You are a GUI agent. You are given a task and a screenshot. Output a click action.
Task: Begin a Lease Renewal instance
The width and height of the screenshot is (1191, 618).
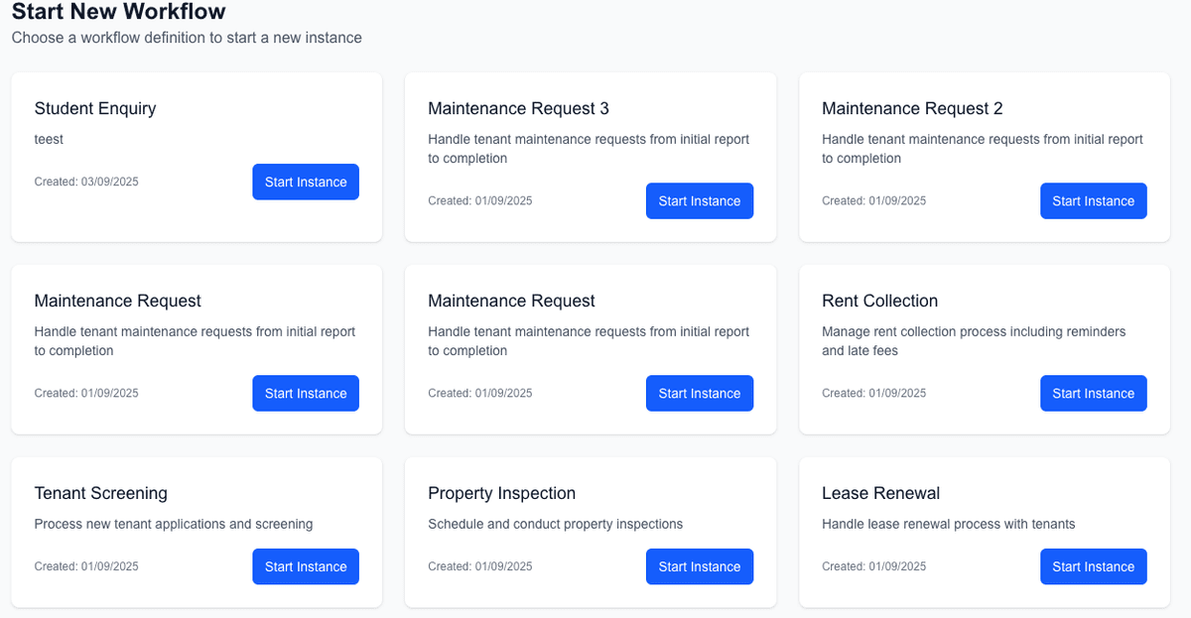1093,567
